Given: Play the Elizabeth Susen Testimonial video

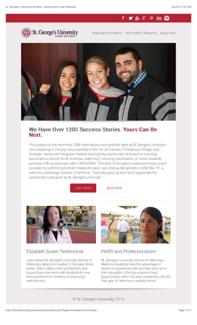Looking at the screenshot, I should pos(61,225).
